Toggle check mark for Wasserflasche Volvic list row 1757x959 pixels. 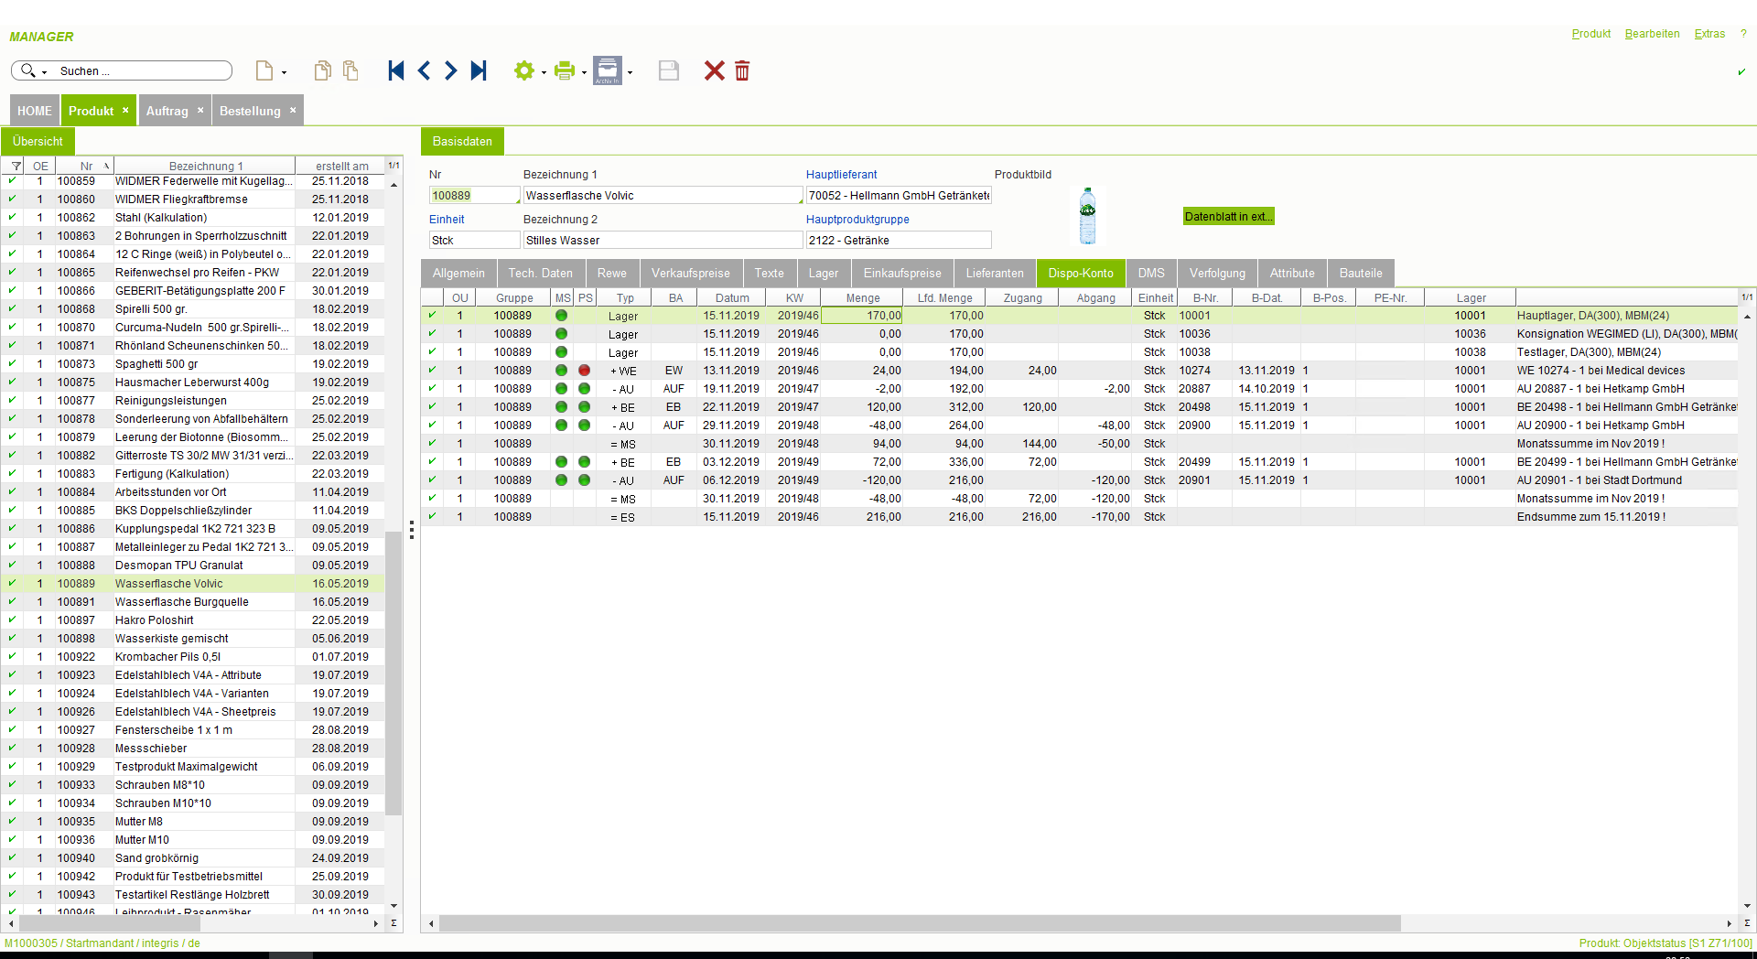[12, 583]
